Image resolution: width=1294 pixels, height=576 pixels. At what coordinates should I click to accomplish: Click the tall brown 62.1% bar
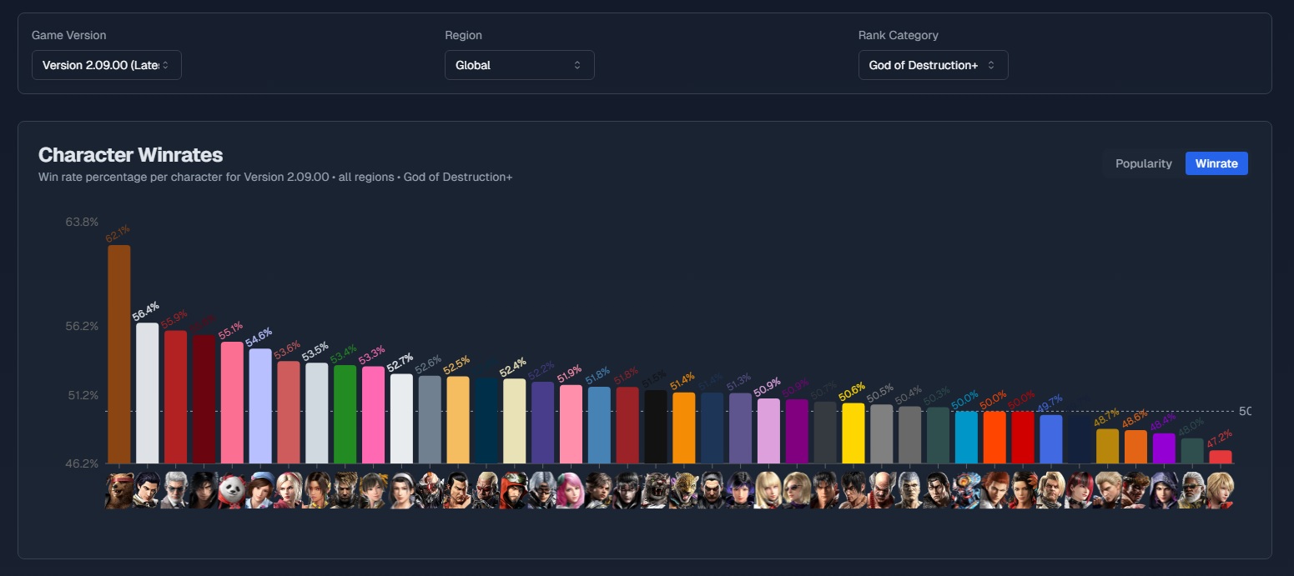[x=119, y=354]
